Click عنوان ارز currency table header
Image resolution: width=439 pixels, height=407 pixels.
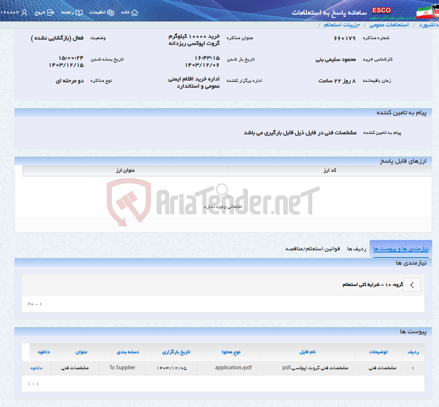click(x=125, y=170)
